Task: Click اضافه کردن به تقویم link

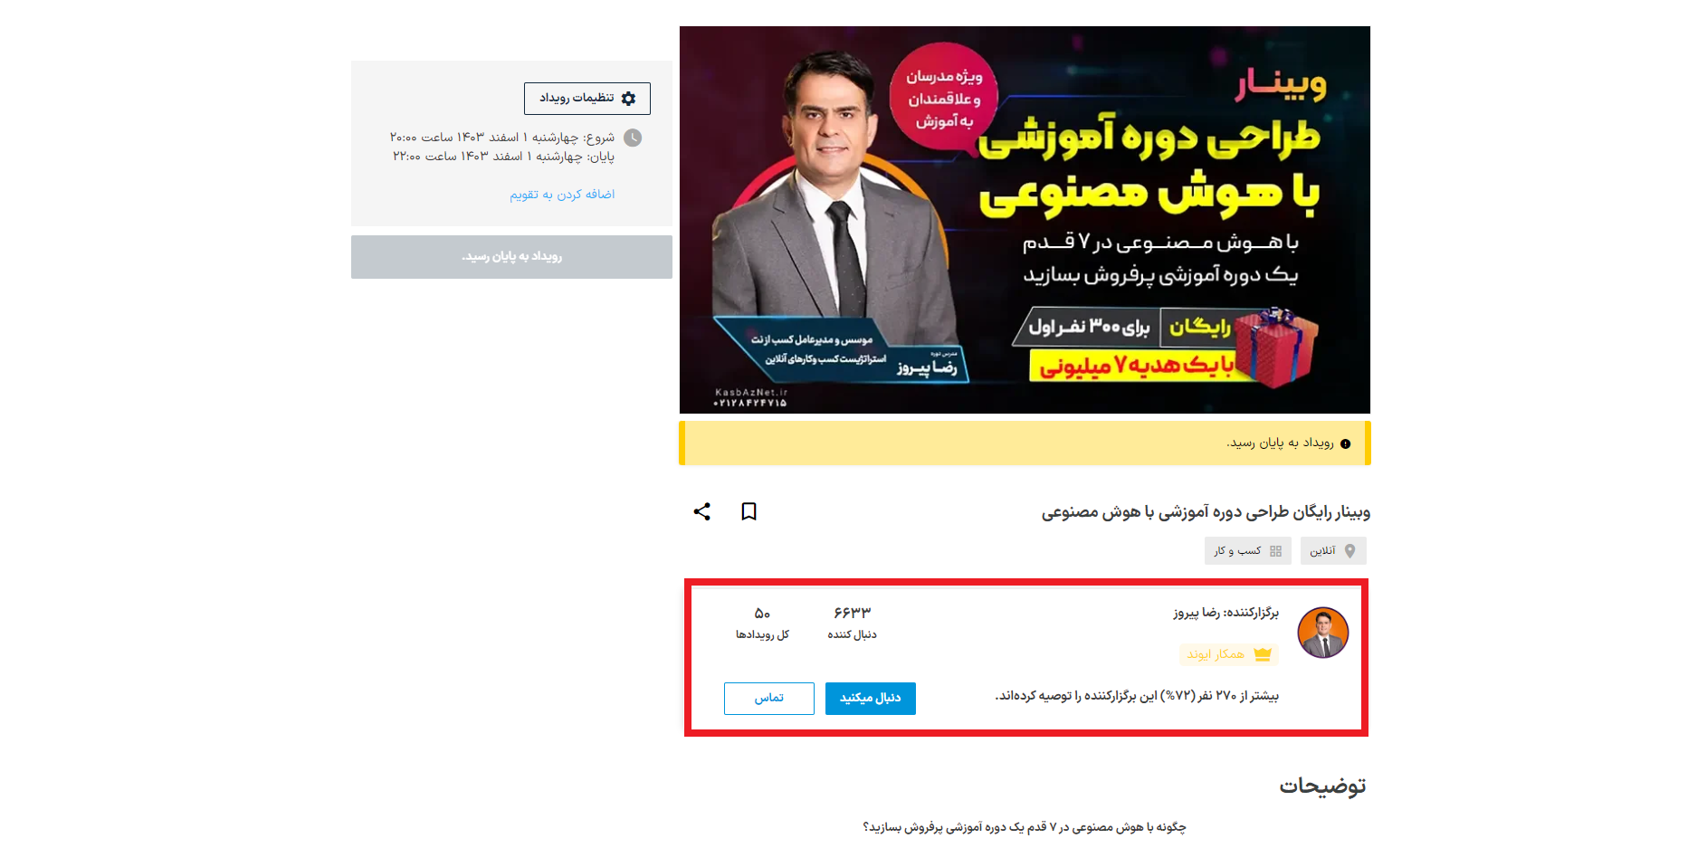Action: pos(562,195)
